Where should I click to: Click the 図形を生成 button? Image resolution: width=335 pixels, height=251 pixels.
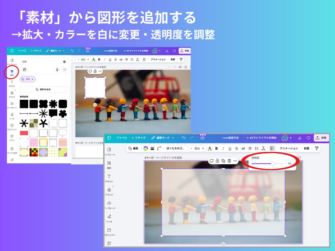click(x=43, y=90)
